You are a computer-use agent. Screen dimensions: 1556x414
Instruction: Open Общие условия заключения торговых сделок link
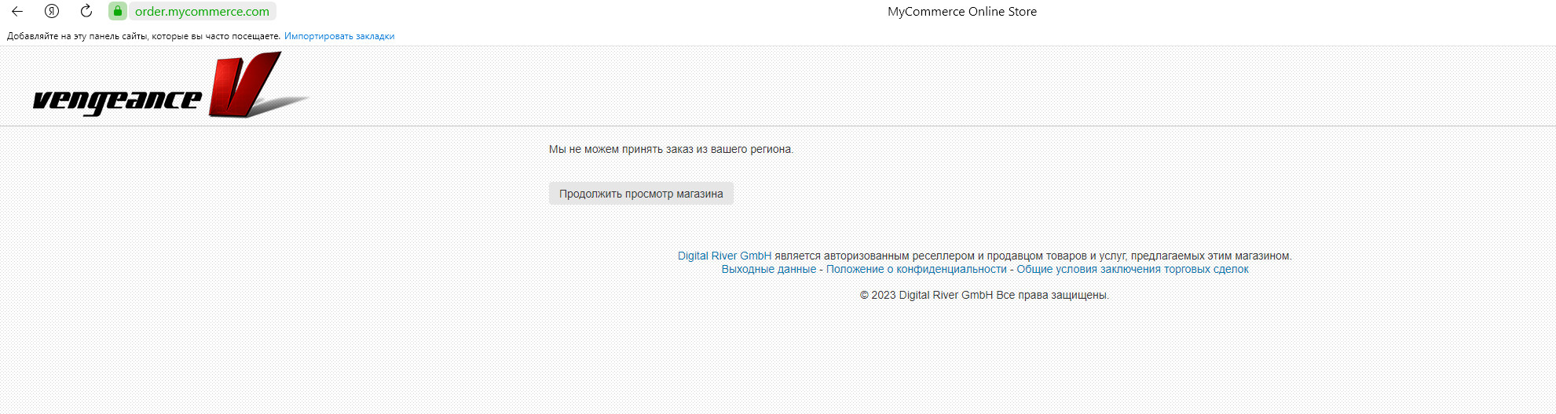(x=1133, y=269)
